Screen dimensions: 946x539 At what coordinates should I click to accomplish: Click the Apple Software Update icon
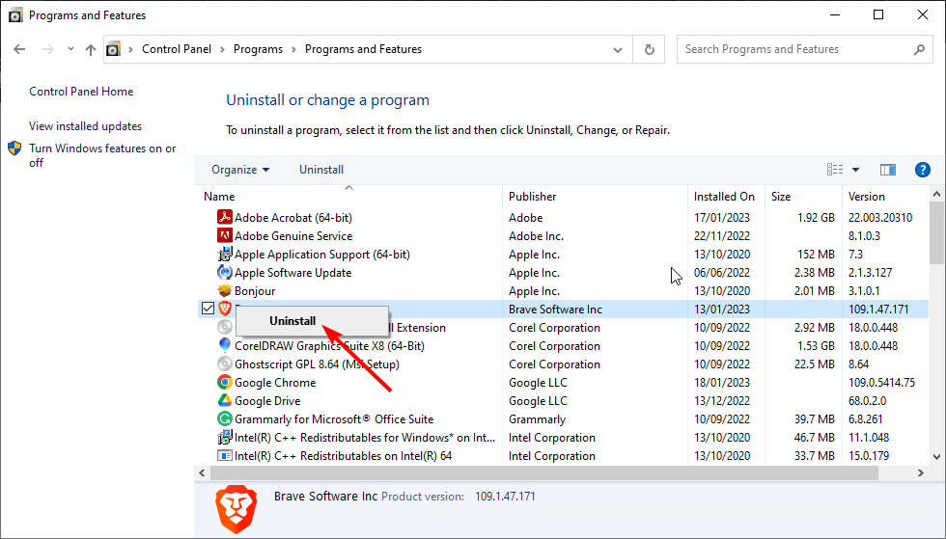pos(224,273)
